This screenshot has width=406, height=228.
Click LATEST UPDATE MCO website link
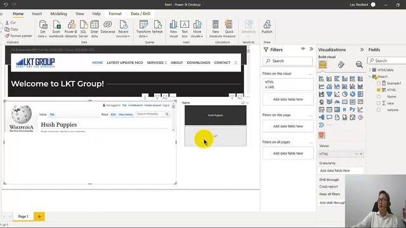click(125, 63)
